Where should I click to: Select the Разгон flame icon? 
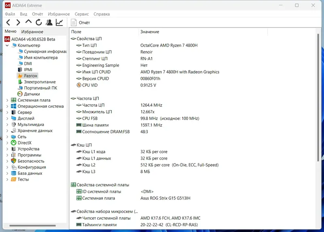[x=20, y=76]
